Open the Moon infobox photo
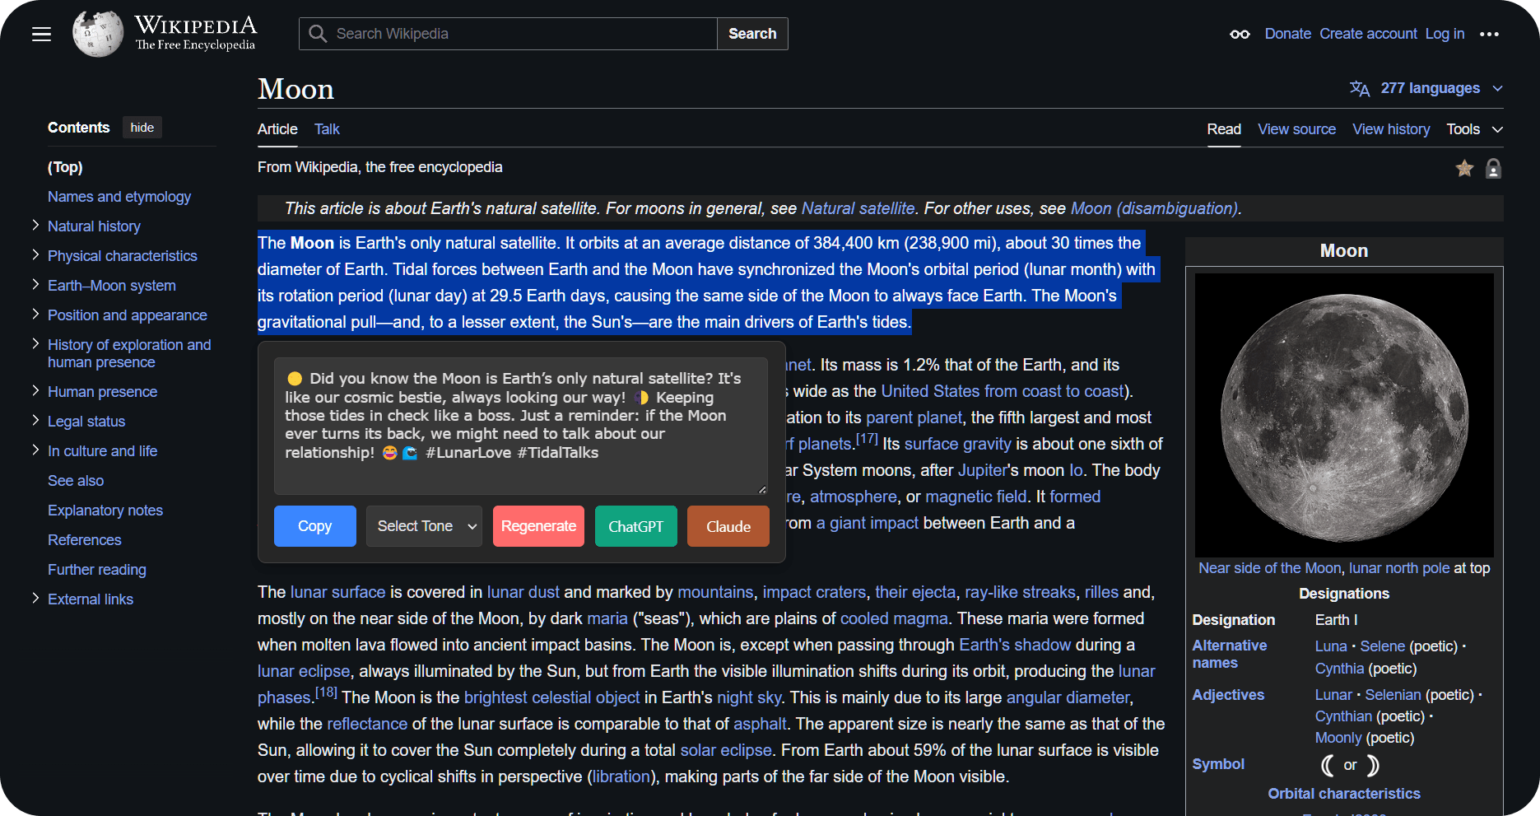The height and width of the screenshot is (816, 1540). pyautogui.click(x=1344, y=416)
